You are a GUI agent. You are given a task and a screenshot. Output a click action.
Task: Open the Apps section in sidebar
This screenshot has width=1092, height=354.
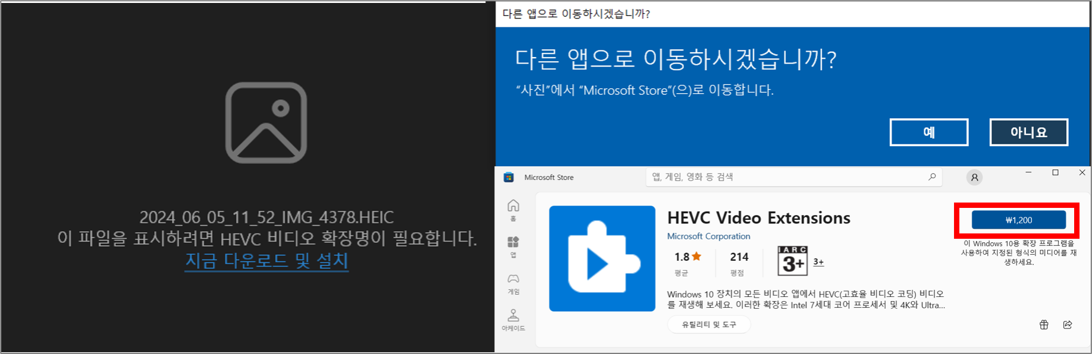click(513, 246)
